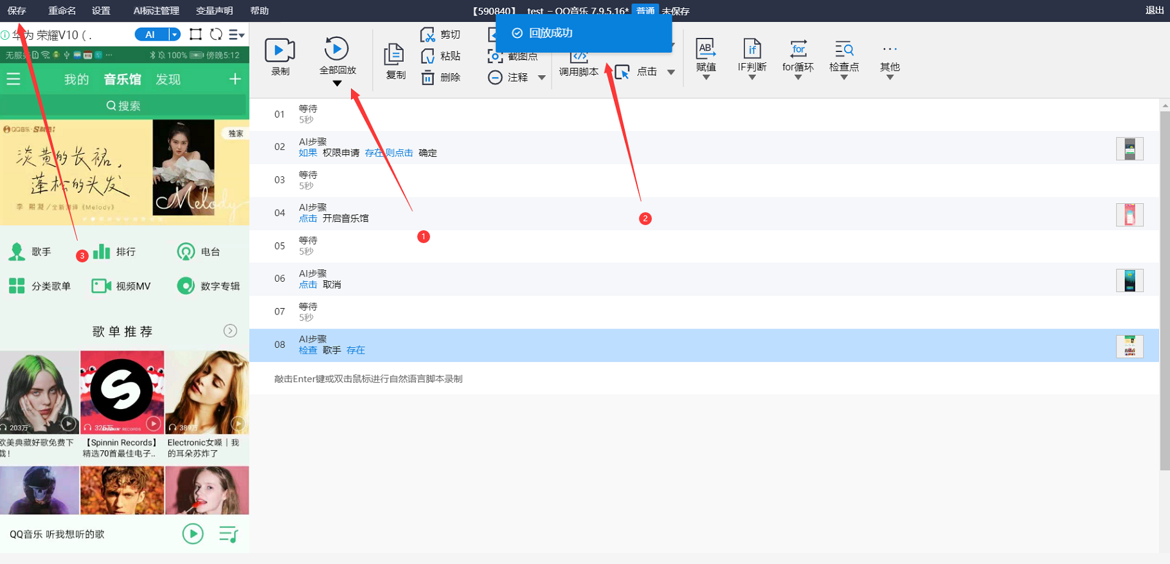The height and width of the screenshot is (564, 1170).
Task: Click the 粘贴 paste icon
Action: (428, 57)
